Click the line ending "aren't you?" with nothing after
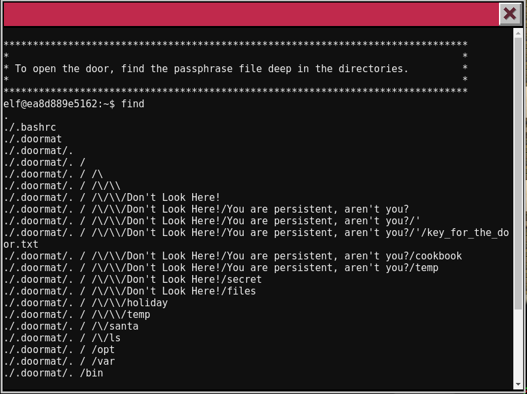 coord(206,209)
